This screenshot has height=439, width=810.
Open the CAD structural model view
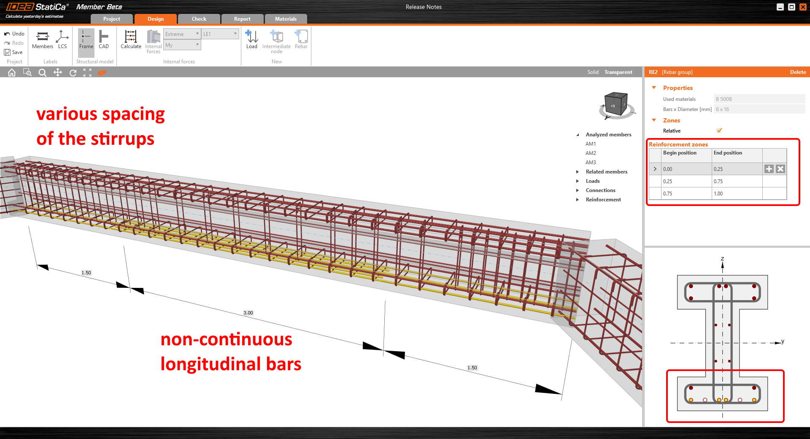pyautogui.click(x=104, y=40)
